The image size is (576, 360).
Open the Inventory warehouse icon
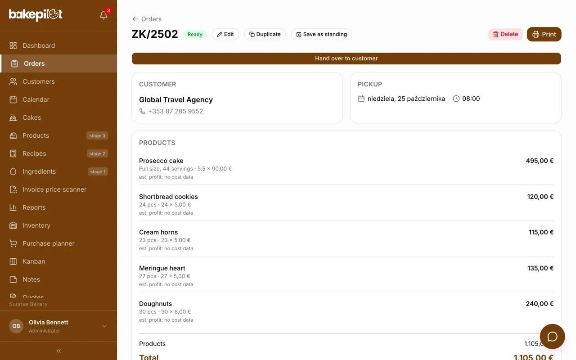coord(13,225)
